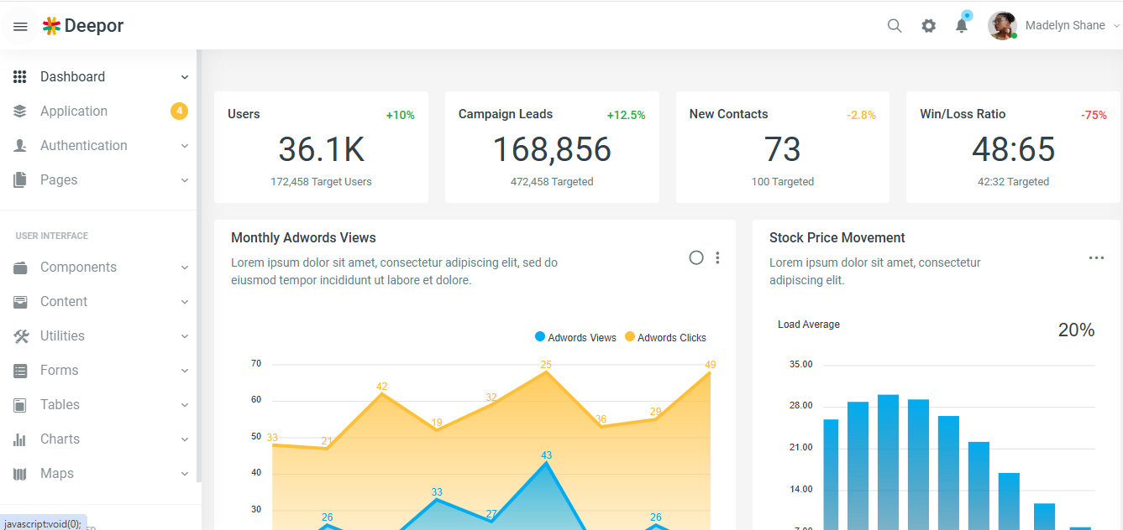This screenshot has width=1123, height=530.
Task: Click the Tables icon in the sidebar
Action: (x=20, y=404)
